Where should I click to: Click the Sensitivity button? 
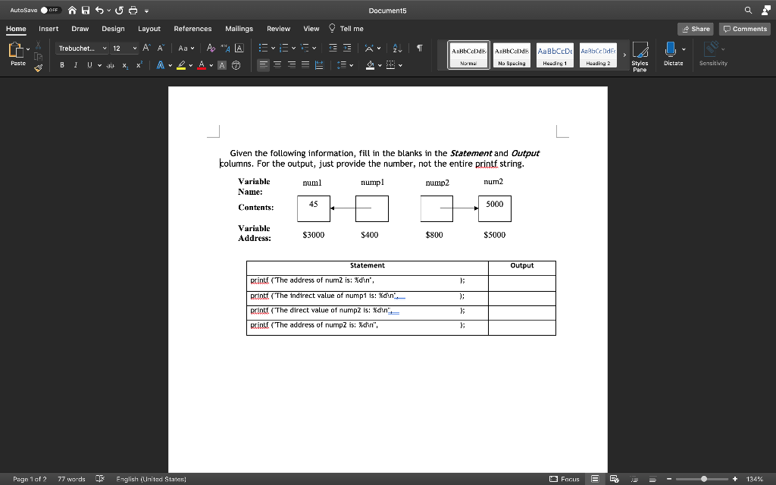pyautogui.click(x=713, y=54)
